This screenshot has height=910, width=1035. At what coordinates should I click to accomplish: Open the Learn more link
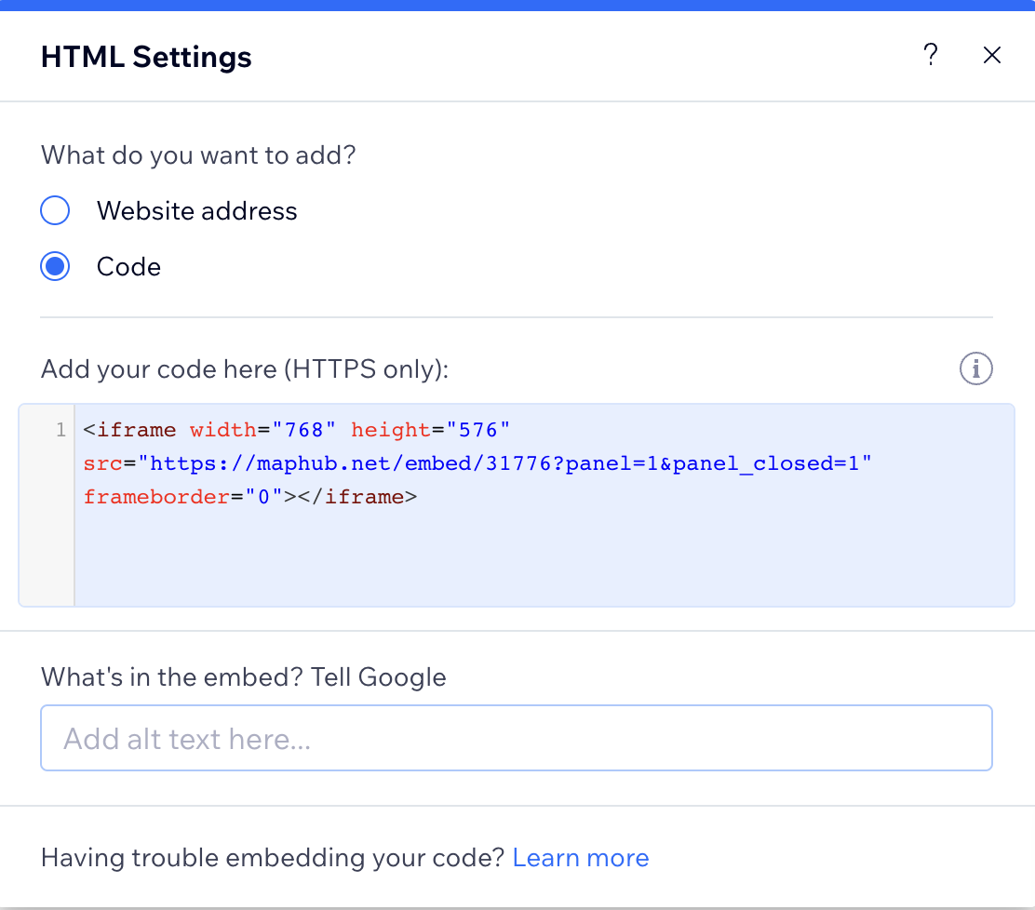[x=581, y=857]
